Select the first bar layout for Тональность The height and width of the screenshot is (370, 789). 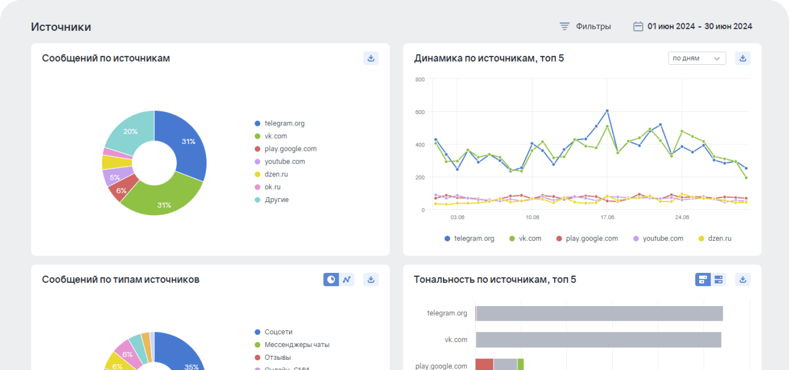coord(703,280)
